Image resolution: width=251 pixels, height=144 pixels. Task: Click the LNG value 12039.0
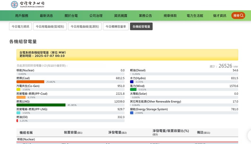point(119,101)
